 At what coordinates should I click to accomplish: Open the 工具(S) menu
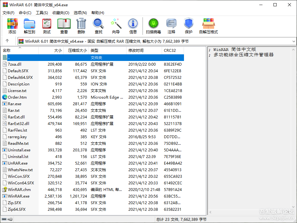(x=42, y=13)
